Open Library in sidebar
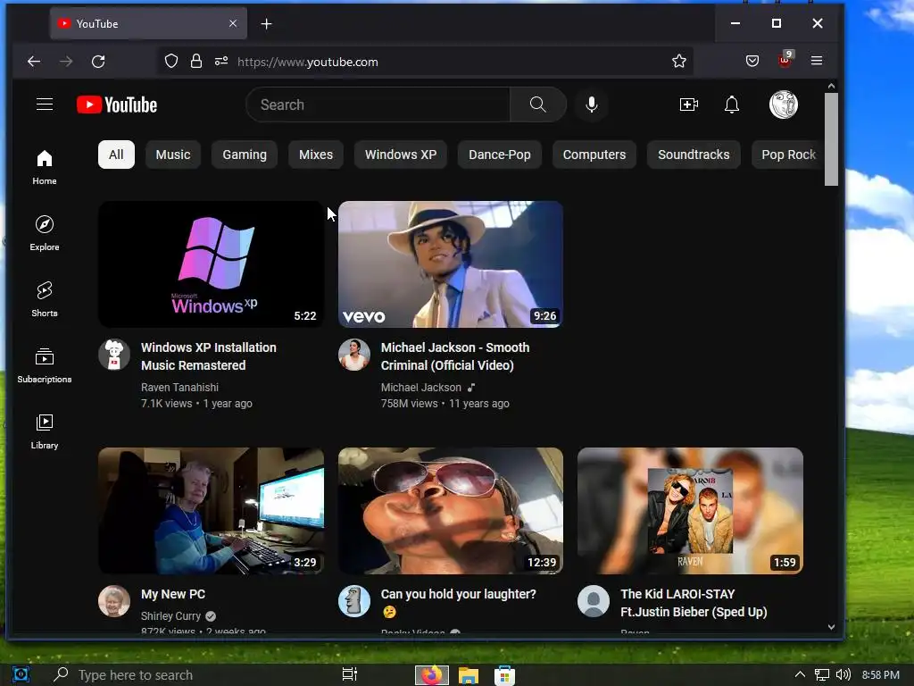Screen dimensions: 914x686 [45, 431]
